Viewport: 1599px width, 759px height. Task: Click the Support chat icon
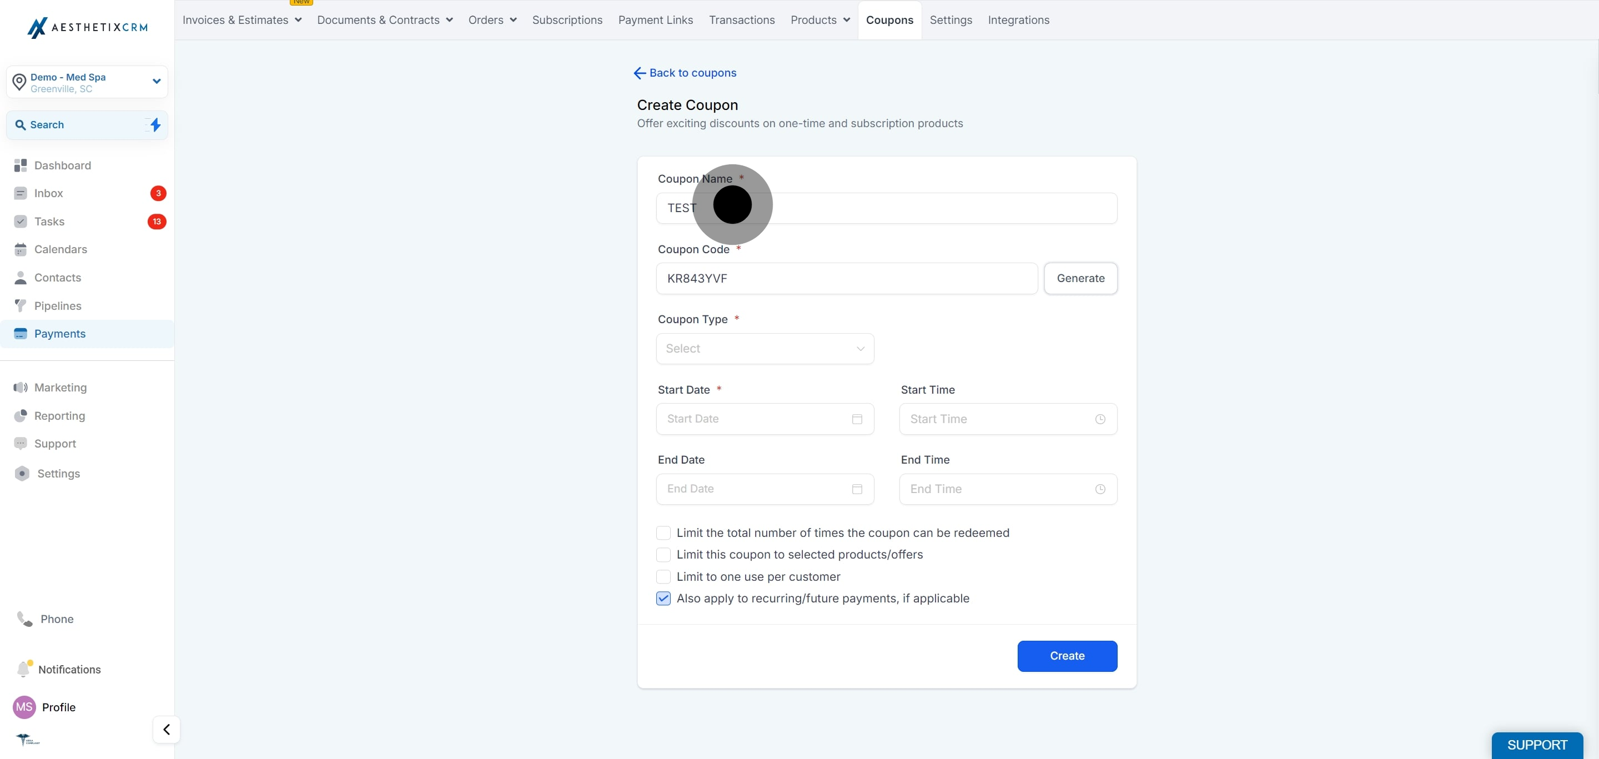(x=21, y=444)
